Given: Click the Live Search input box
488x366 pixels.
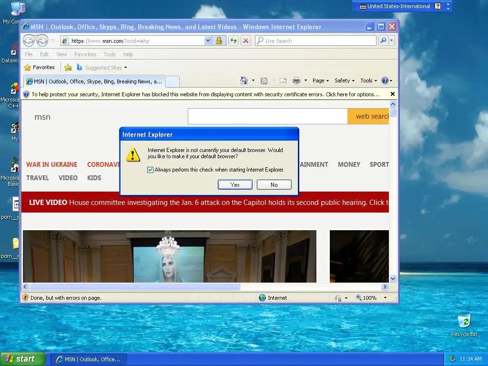Looking at the screenshot, I should 315,41.
